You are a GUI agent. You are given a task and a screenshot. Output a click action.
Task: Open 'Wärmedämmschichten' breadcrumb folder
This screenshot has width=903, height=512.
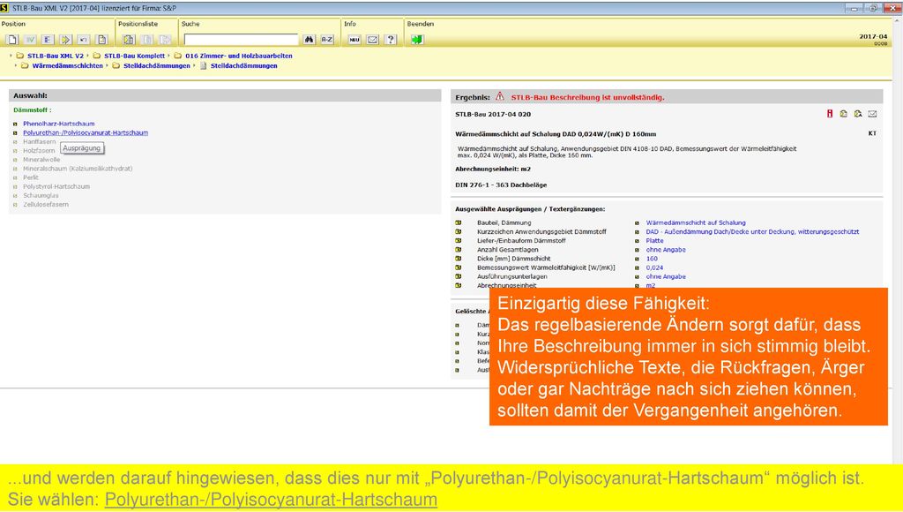(x=67, y=65)
